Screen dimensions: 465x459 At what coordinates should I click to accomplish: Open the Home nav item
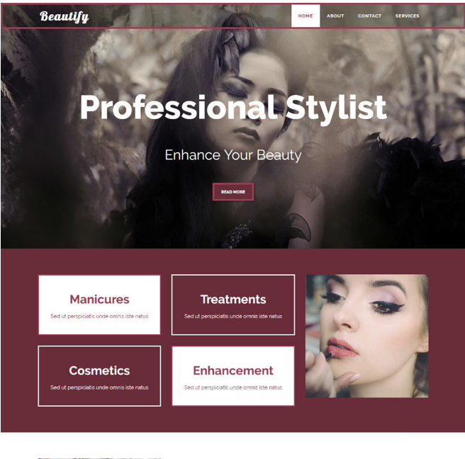tap(306, 16)
